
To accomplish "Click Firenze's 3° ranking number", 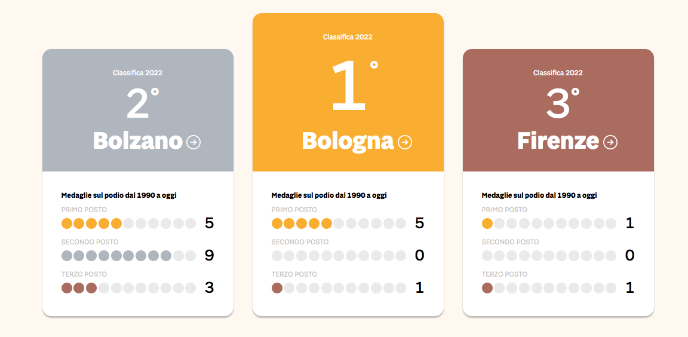I will [563, 103].
